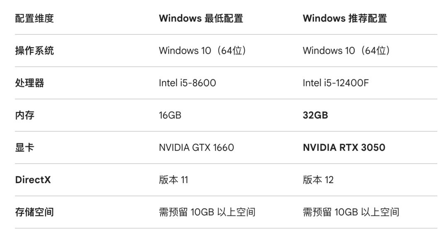Click the NVIDIA RTX 3050 cell
Viewport: 448px width, 234px height.
[344, 147]
